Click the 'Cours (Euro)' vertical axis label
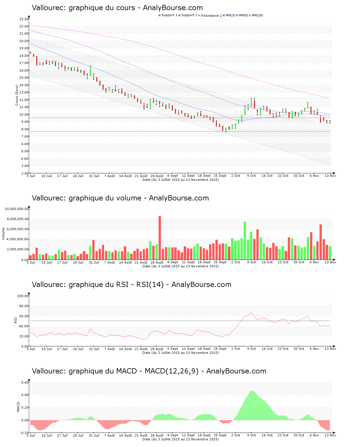The image size is (346, 447). [x=17, y=95]
